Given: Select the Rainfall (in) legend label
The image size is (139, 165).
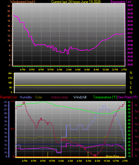Looking at the screenshot, I should tap(8, 97).
